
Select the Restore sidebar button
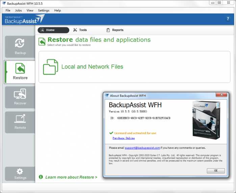point(20,72)
